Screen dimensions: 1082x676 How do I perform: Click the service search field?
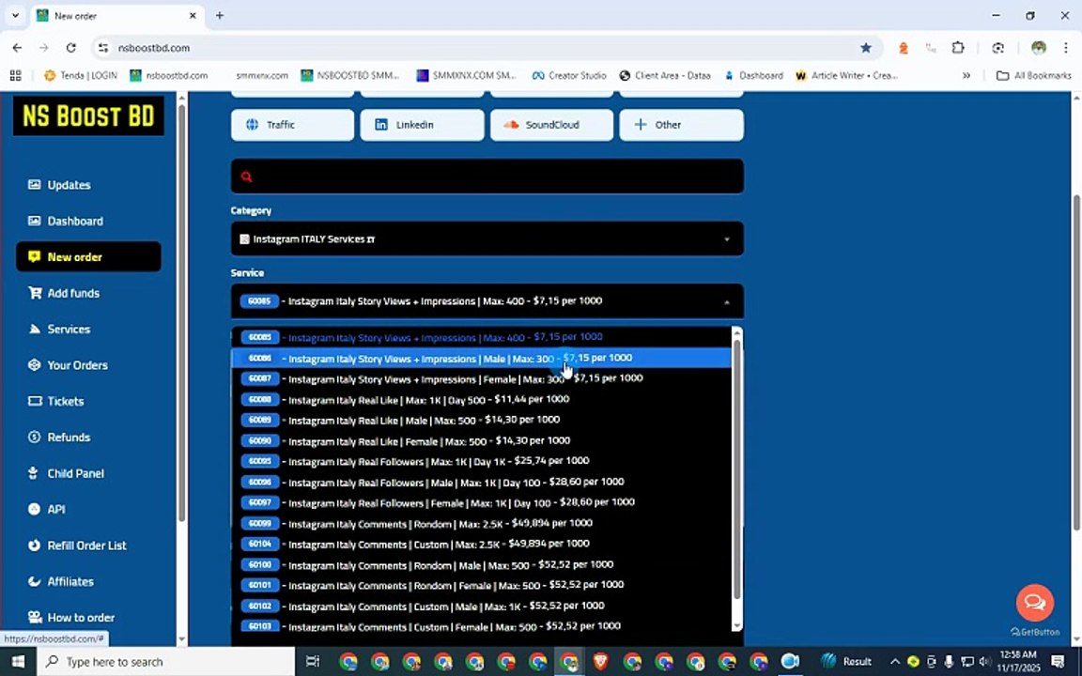(487, 177)
